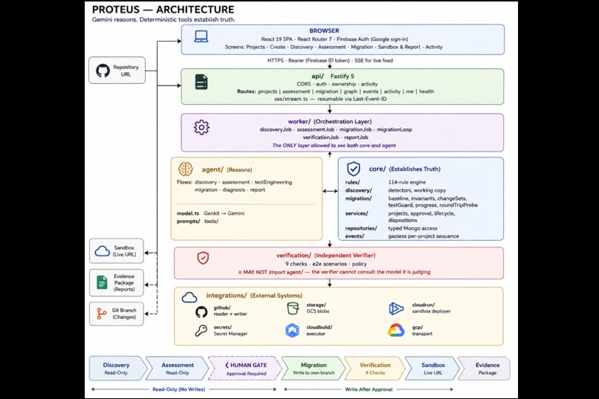
Task: Click the laptop icon in BROWSER block
Action: click(x=201, y=36)
